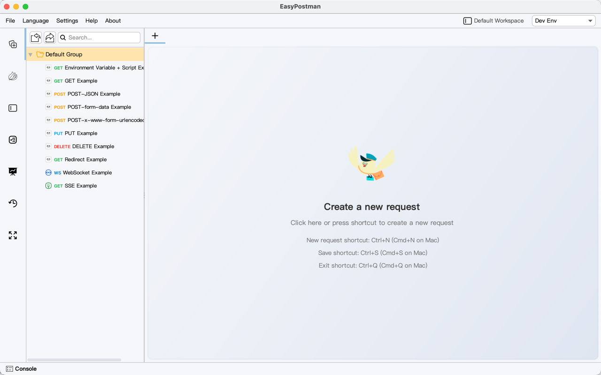Click the magnifier icon in search box

click(x=63, y=37)
